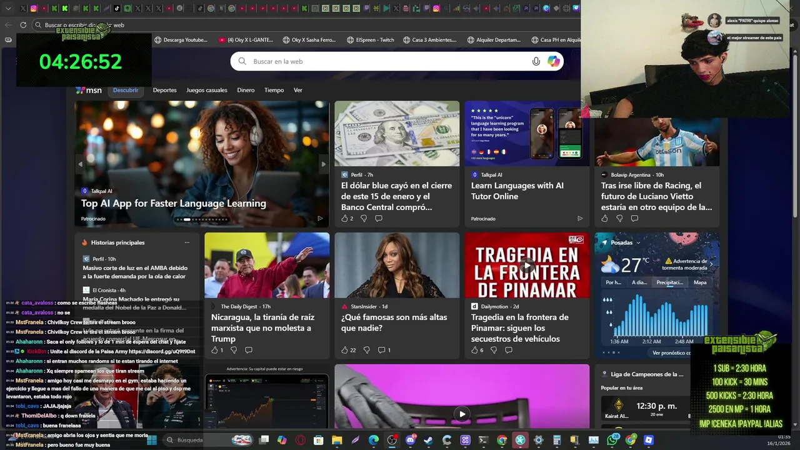Like the Tragedia Pinamar article
Viewport: 800px width, 450px height.
[x=477, y=350]
